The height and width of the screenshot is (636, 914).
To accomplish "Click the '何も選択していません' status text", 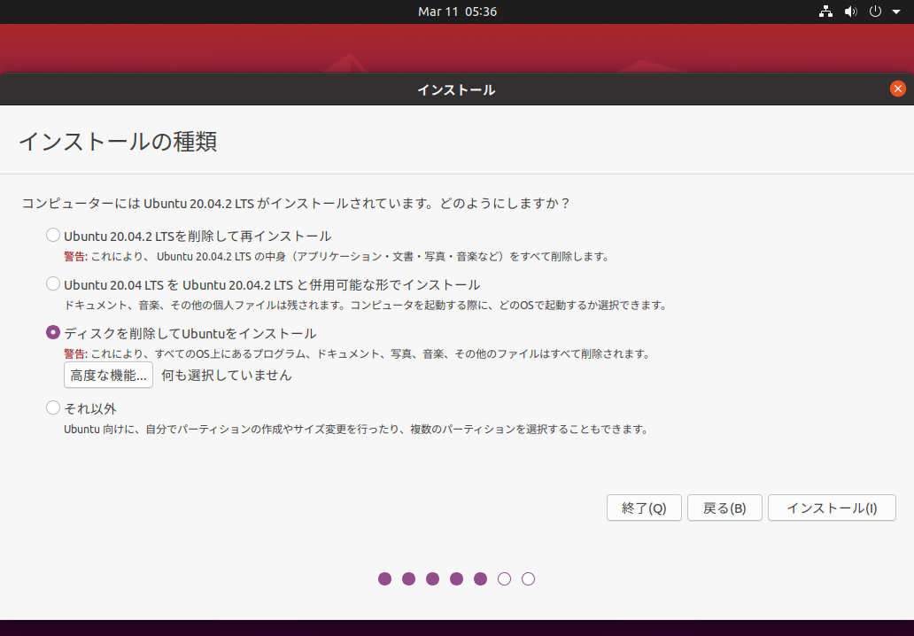I will [226, 375].
